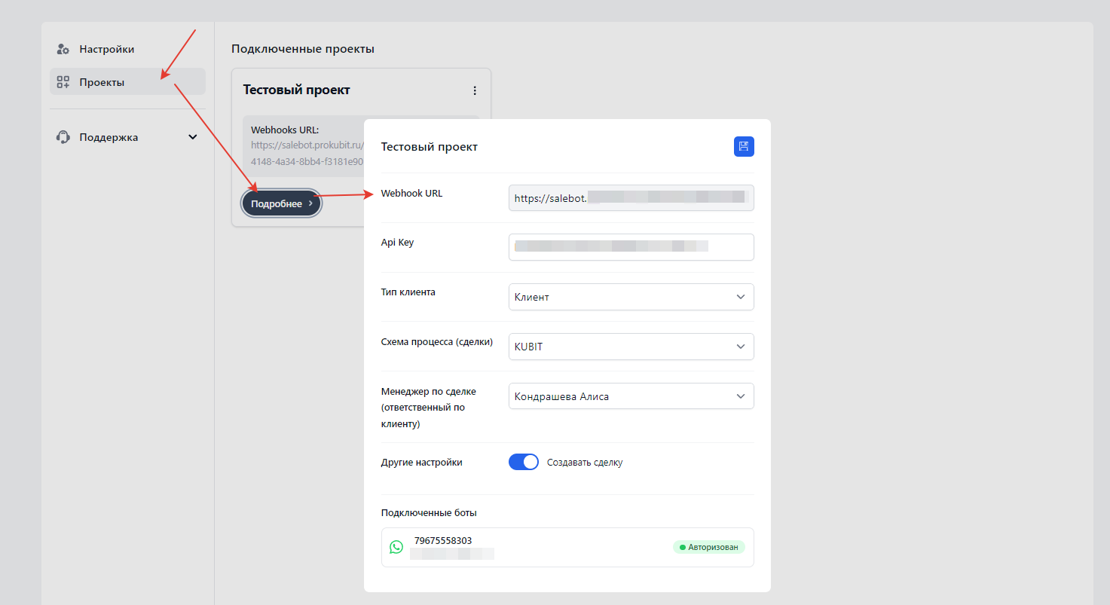Image resolution: width=1110 pixels, height=605 pixels.
Task: Select Проекты in the sidebar menu
Action: click(x=102, y=82)
